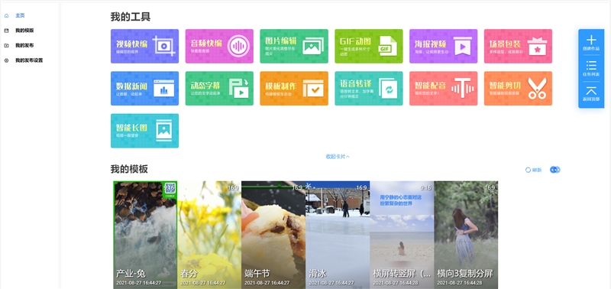The image size is (611, 289).
Task: Open 我的发布设置 in the sidebar
Action: 29,60
